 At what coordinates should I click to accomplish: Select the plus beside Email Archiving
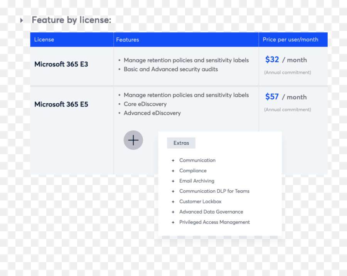pos(172,181)
